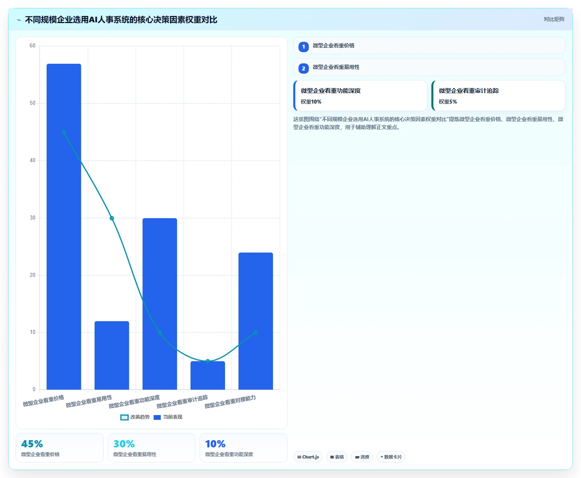
Task: Open the 微型企业看重易用性 list item
Action: pos(429,67)
